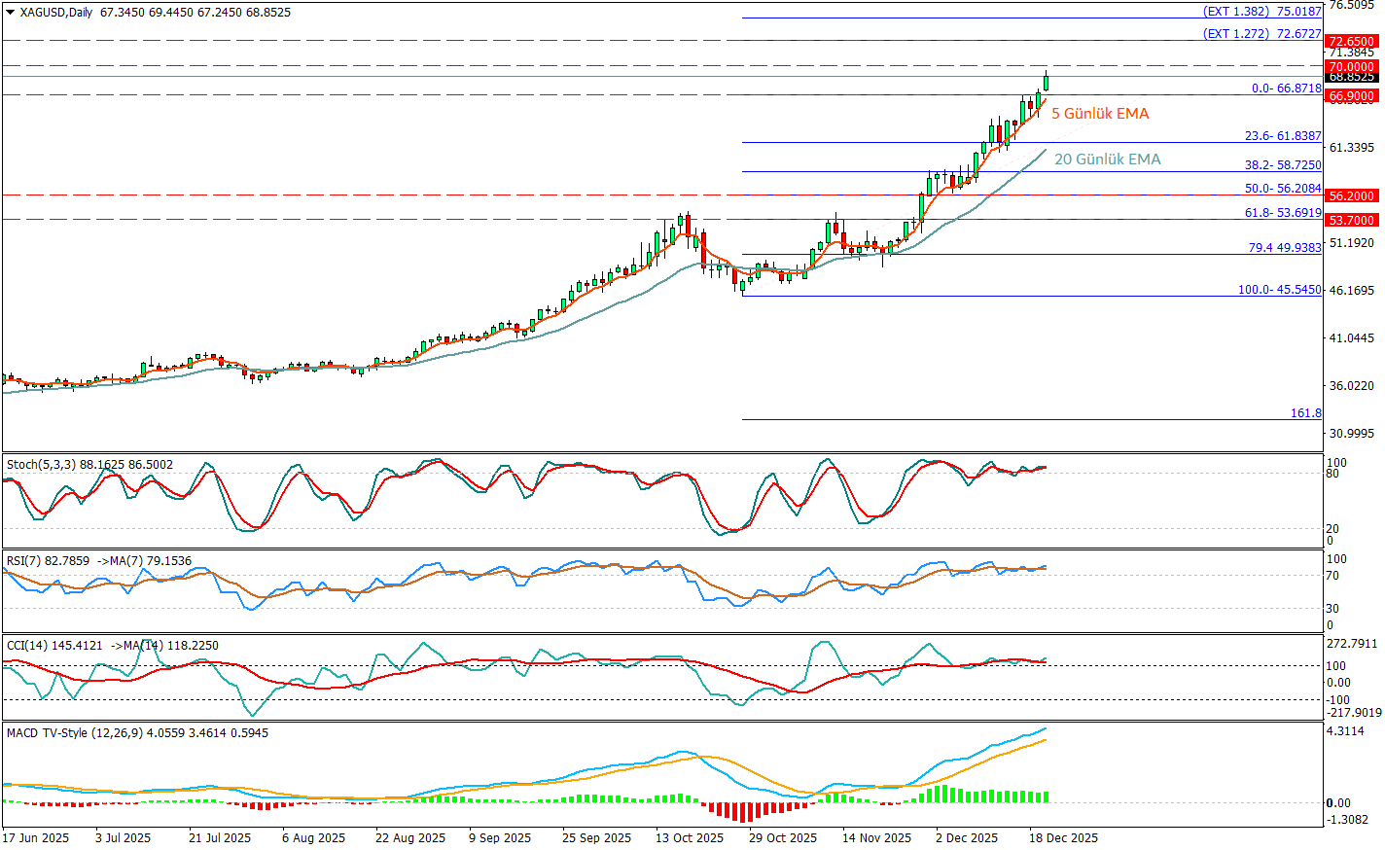
Task: Select the red 56.2000 price tag
Action: [1351, 195]
